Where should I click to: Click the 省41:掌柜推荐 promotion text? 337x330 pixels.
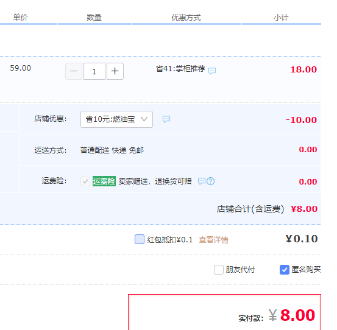(x=180, y=69)
